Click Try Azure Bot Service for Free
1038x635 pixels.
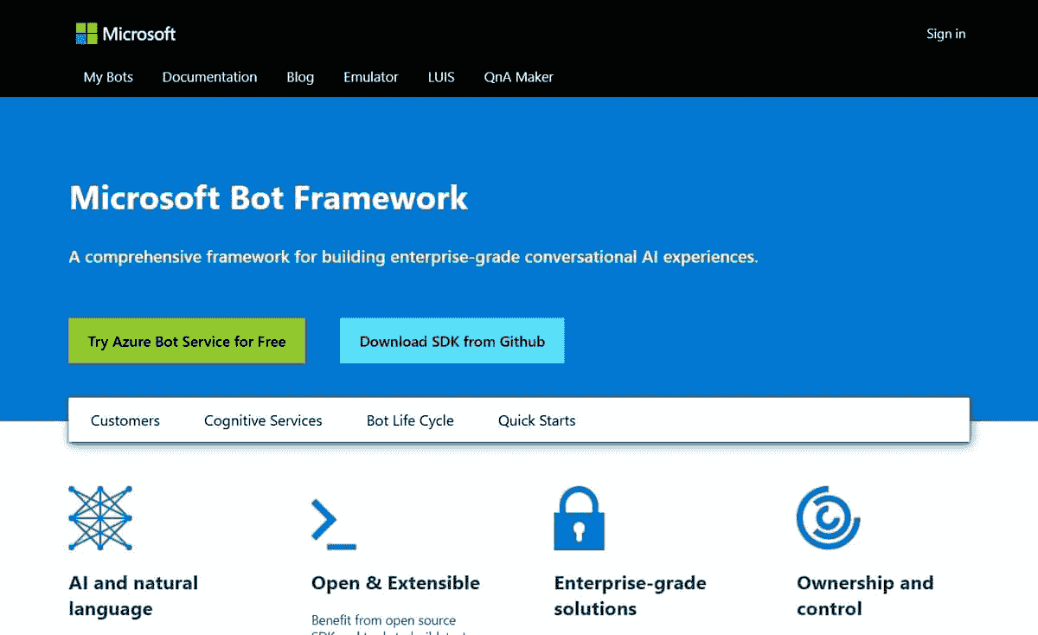click(187, 341)
